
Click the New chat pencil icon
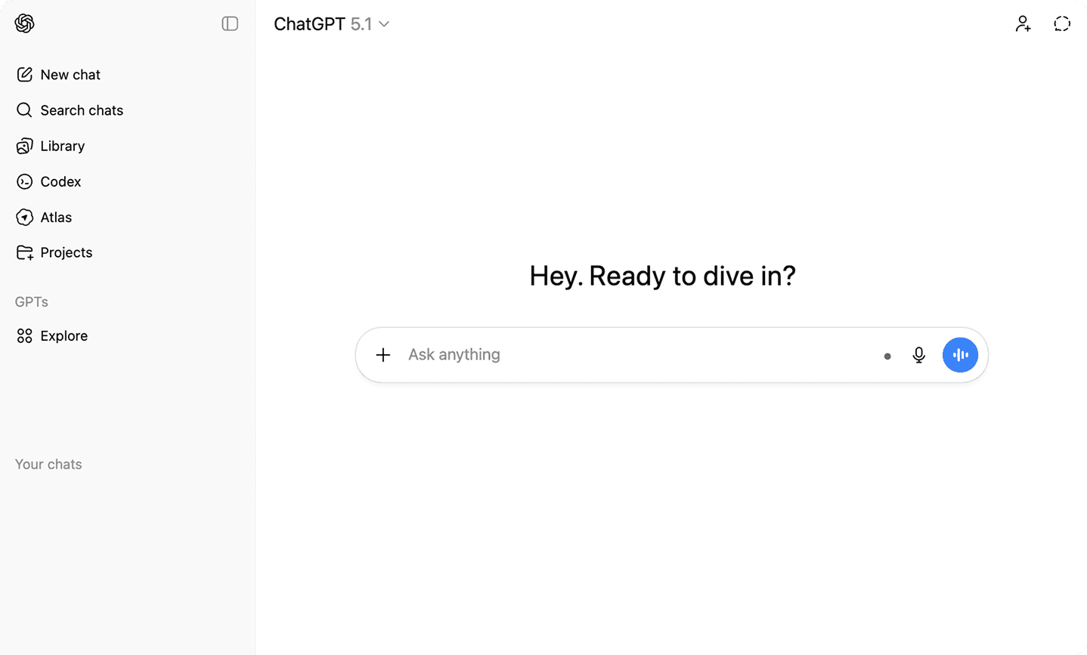pyautogui.click(x=24, y=74)
